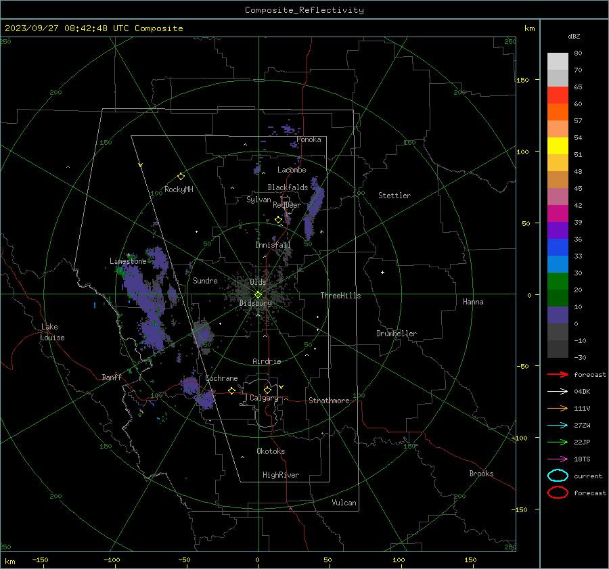This screenshot has width=609, height=569.
Task: Select the purple 39 dBZ color swatch
Action: point(558,230)
